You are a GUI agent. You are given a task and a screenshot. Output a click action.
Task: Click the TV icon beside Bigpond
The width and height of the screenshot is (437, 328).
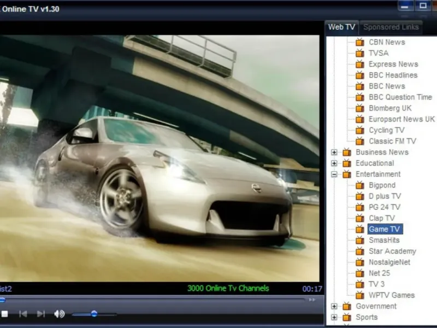360,185
